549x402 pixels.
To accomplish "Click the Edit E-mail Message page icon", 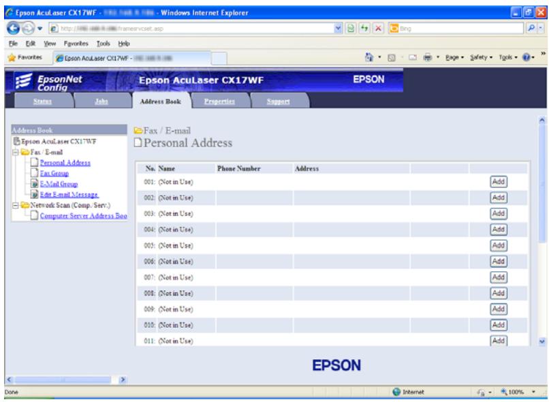I will (x=34, y=194).
